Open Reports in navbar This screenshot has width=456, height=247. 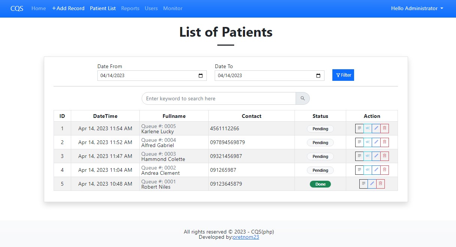[x=130, y=8]
